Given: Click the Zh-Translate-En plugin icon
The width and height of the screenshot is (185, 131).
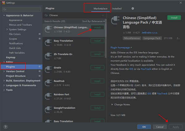Looking at the screenshot, I should 48,56.
